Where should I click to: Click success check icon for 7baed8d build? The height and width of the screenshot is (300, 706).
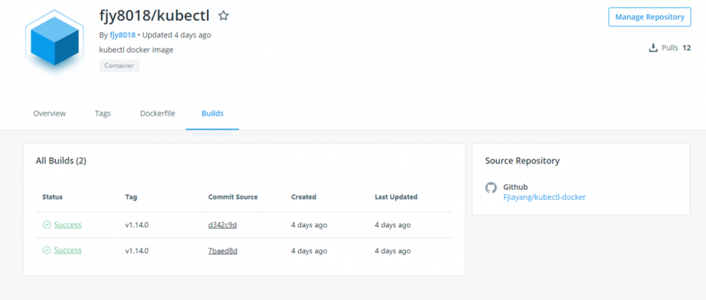[x=47, y=251]
